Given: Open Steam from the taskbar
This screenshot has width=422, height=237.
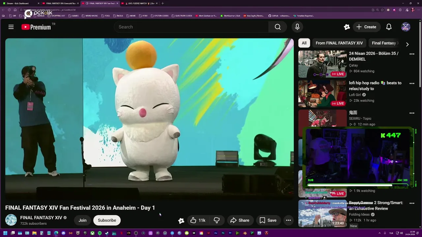Looking at the screenshot, I should 107,233.
